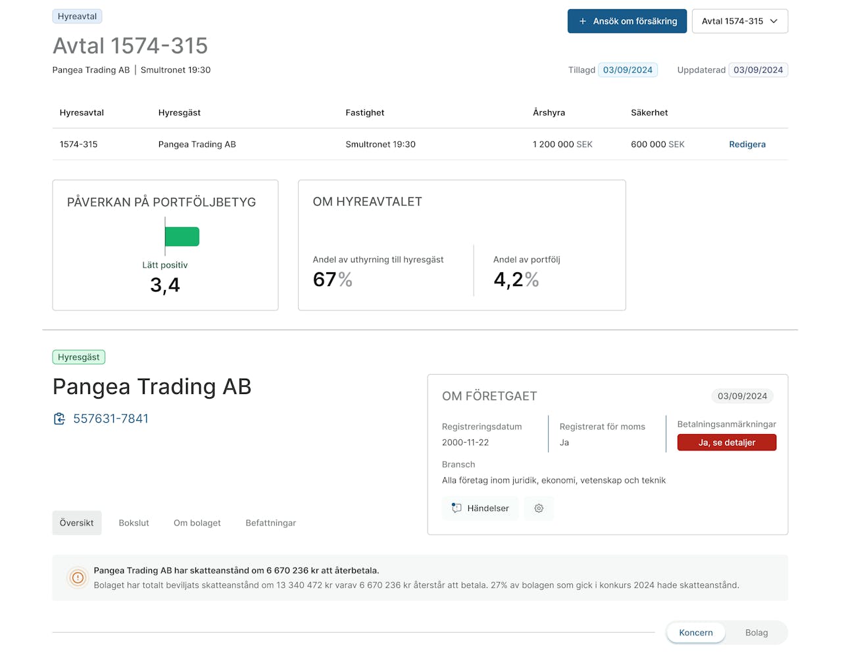Switch view to Bolag
Screen dimensions: 842x655
coord(756,633)
